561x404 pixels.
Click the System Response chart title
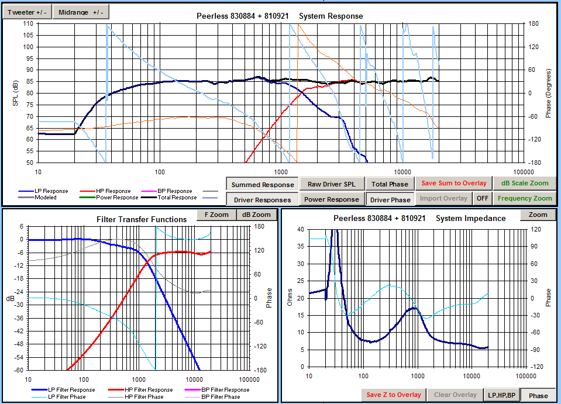click(280, 16)
